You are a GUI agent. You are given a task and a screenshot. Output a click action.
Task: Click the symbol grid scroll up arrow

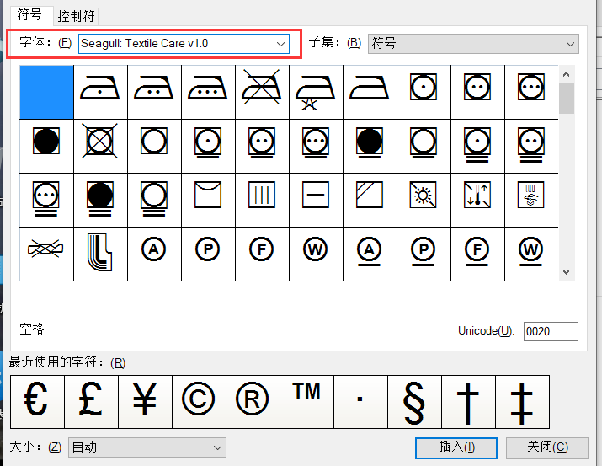click(567, 74)
